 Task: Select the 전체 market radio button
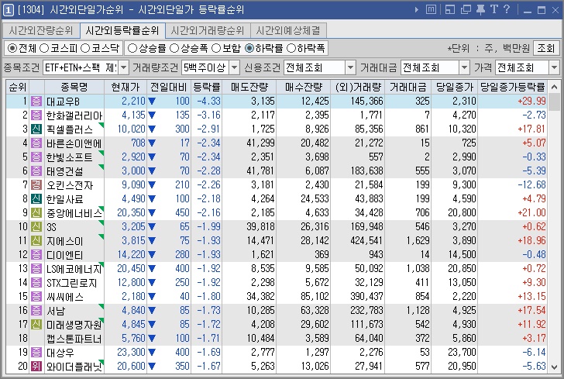[12, 48]
